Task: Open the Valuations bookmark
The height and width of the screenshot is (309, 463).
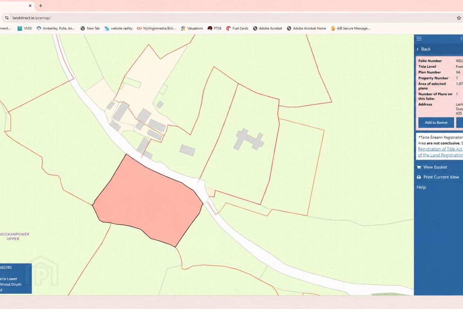Action: click(192, 28)
